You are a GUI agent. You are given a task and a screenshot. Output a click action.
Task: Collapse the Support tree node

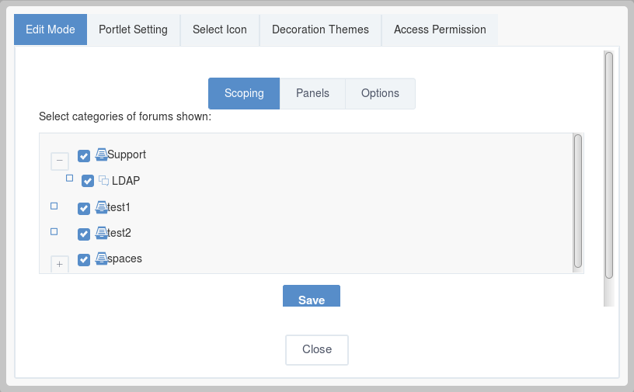click(x=59, y=161)
